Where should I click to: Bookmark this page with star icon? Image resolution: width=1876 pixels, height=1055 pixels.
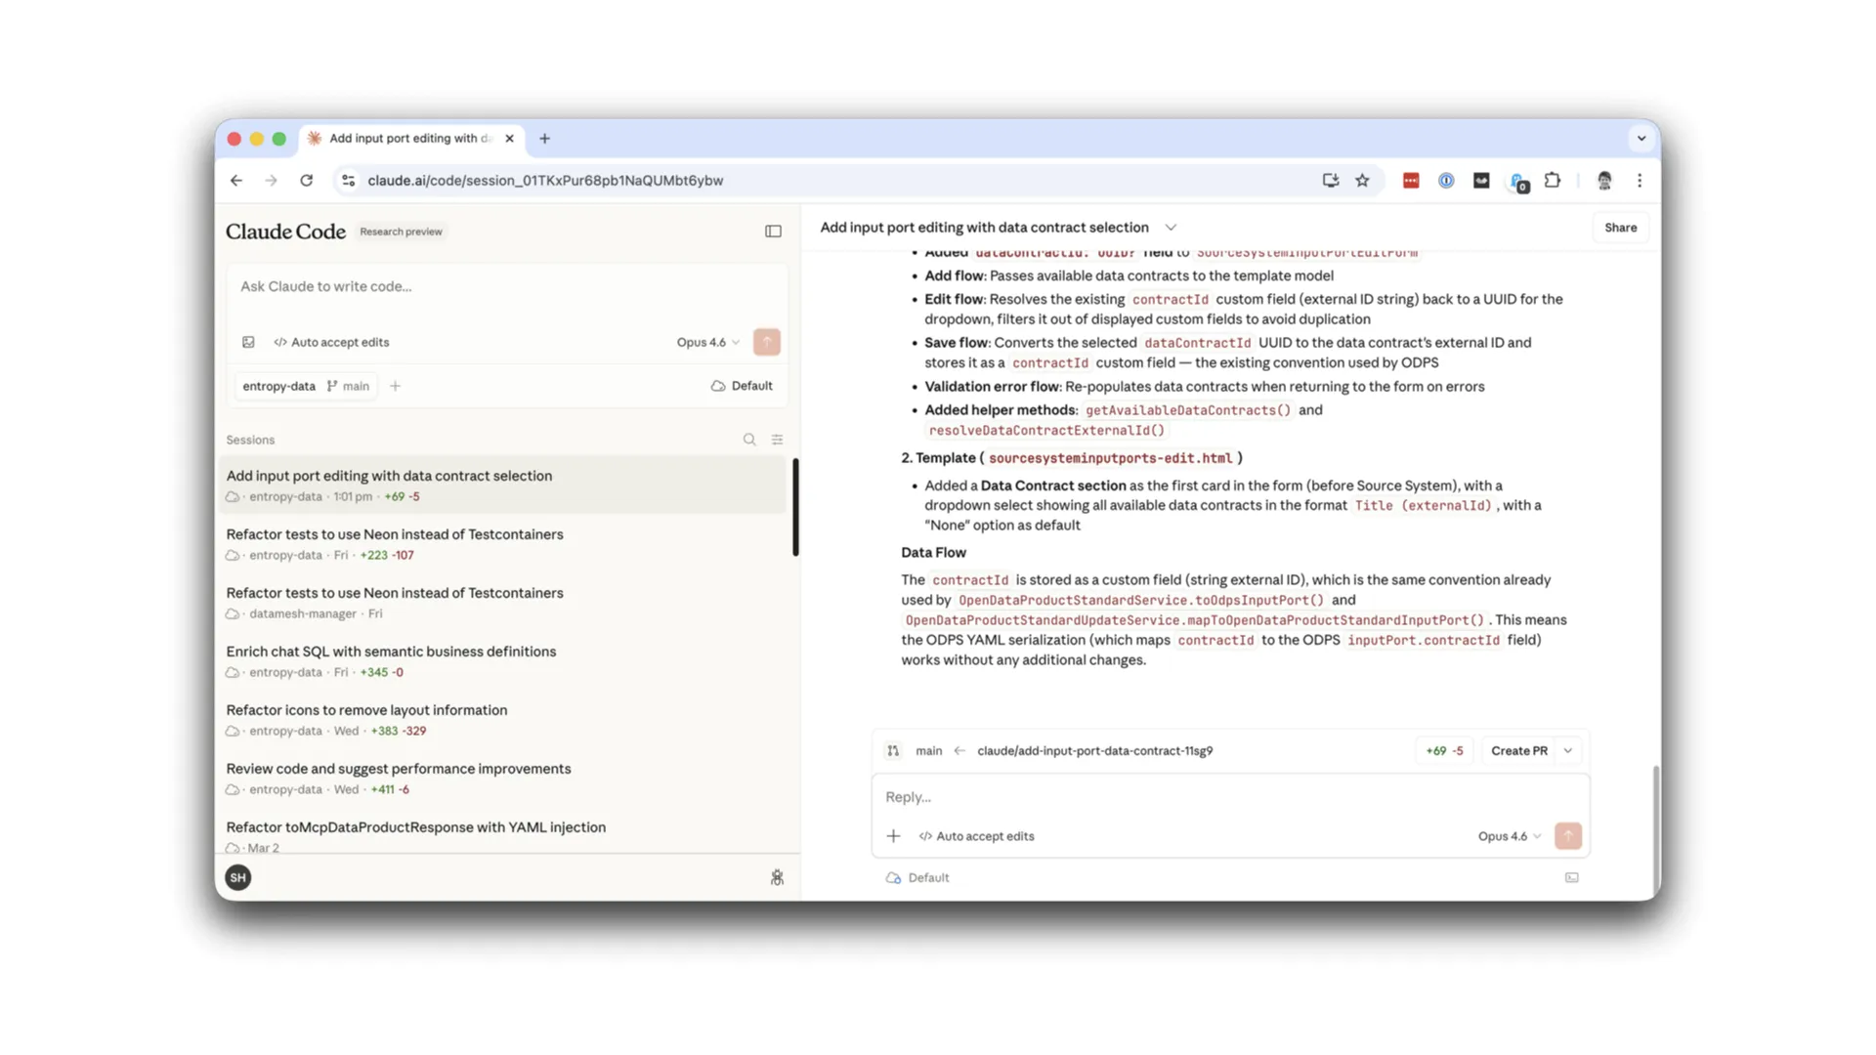tap(1362, 181)
